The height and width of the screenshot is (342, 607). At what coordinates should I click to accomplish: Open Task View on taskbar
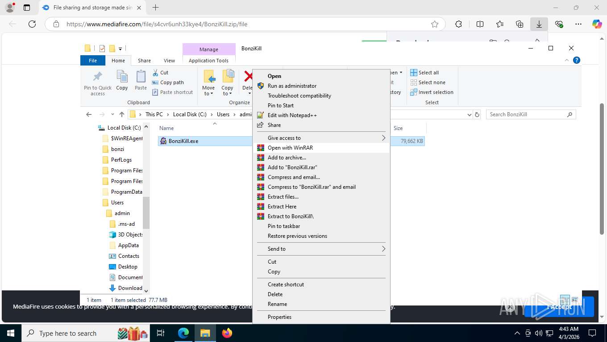point(161,333)
